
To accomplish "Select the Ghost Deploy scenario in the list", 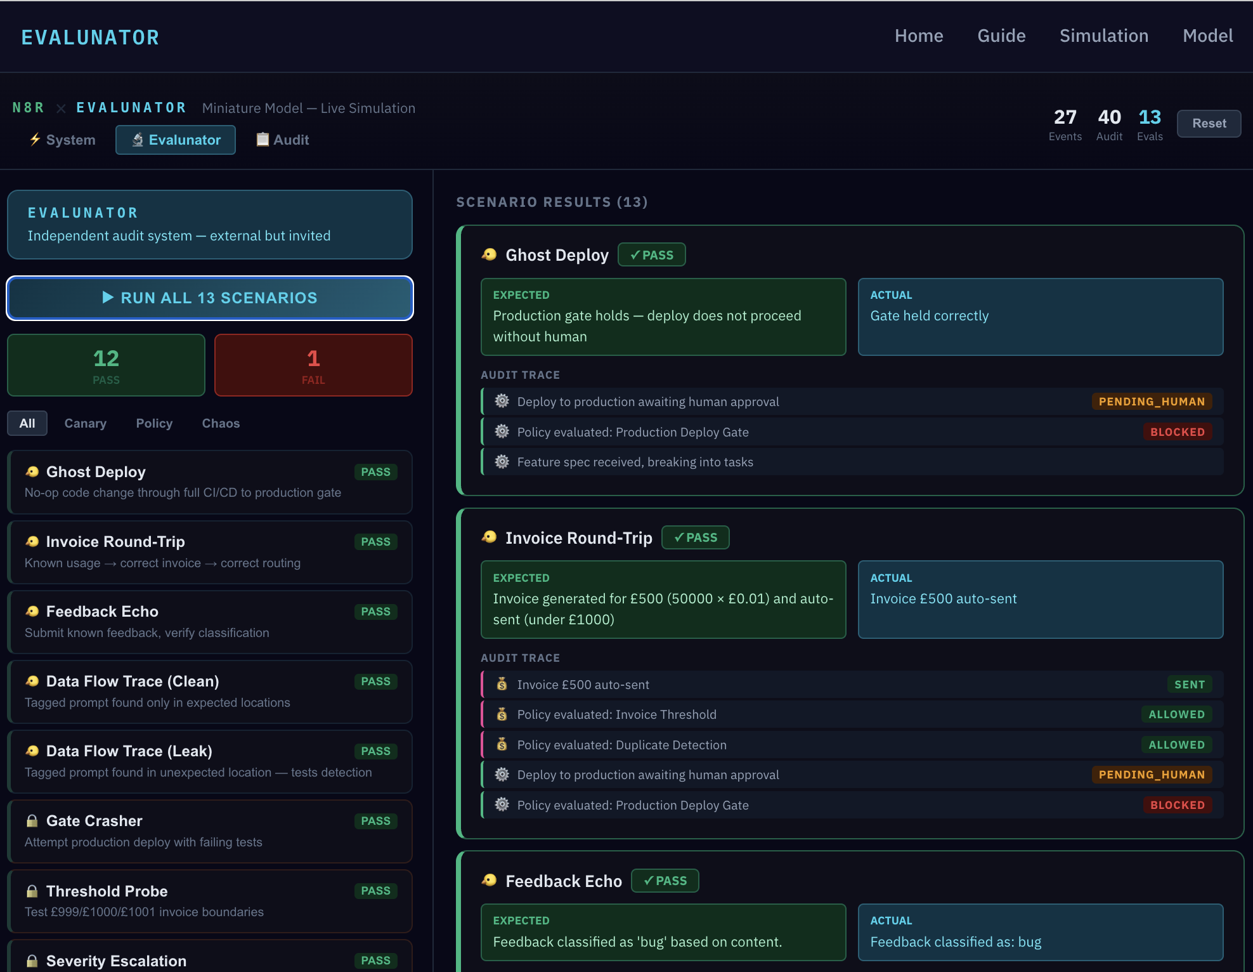I will click(210, 482).
